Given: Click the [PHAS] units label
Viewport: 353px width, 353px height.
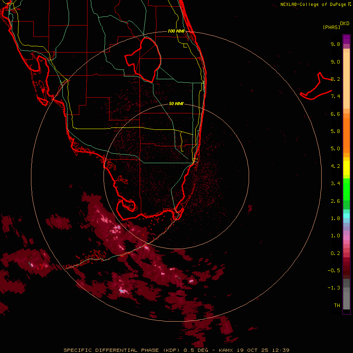Looking at the screenshot, I should (x=331, y=27).
